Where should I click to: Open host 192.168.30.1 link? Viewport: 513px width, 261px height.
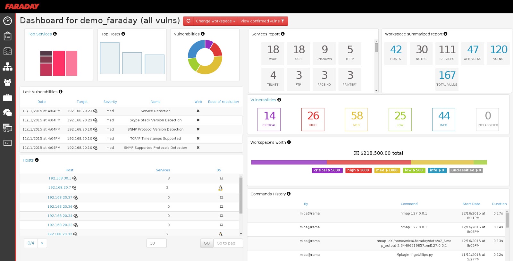pyautogui.click(x=60, y=178)
